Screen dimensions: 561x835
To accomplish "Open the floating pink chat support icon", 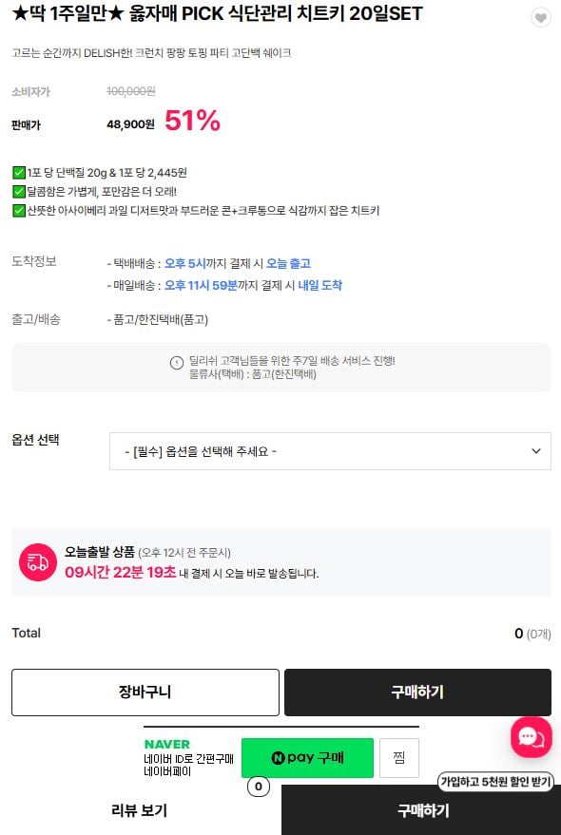I will (x=531, y=737).
